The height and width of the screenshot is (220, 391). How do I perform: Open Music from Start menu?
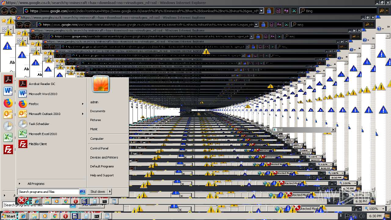94,129
